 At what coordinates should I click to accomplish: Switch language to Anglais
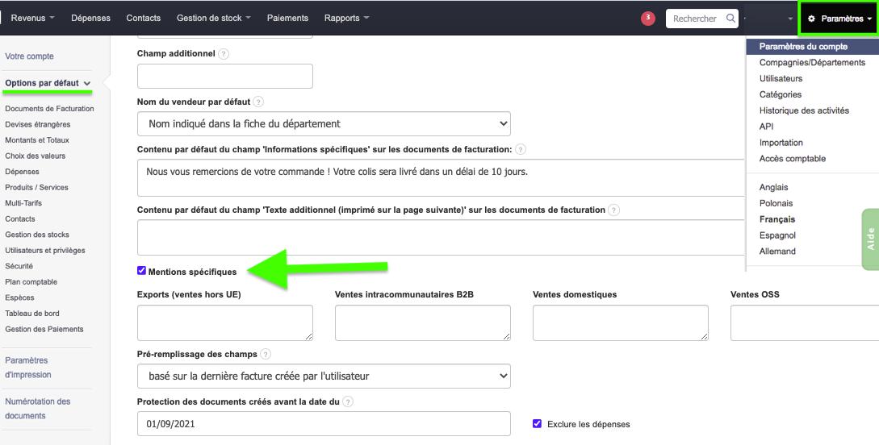773,187
